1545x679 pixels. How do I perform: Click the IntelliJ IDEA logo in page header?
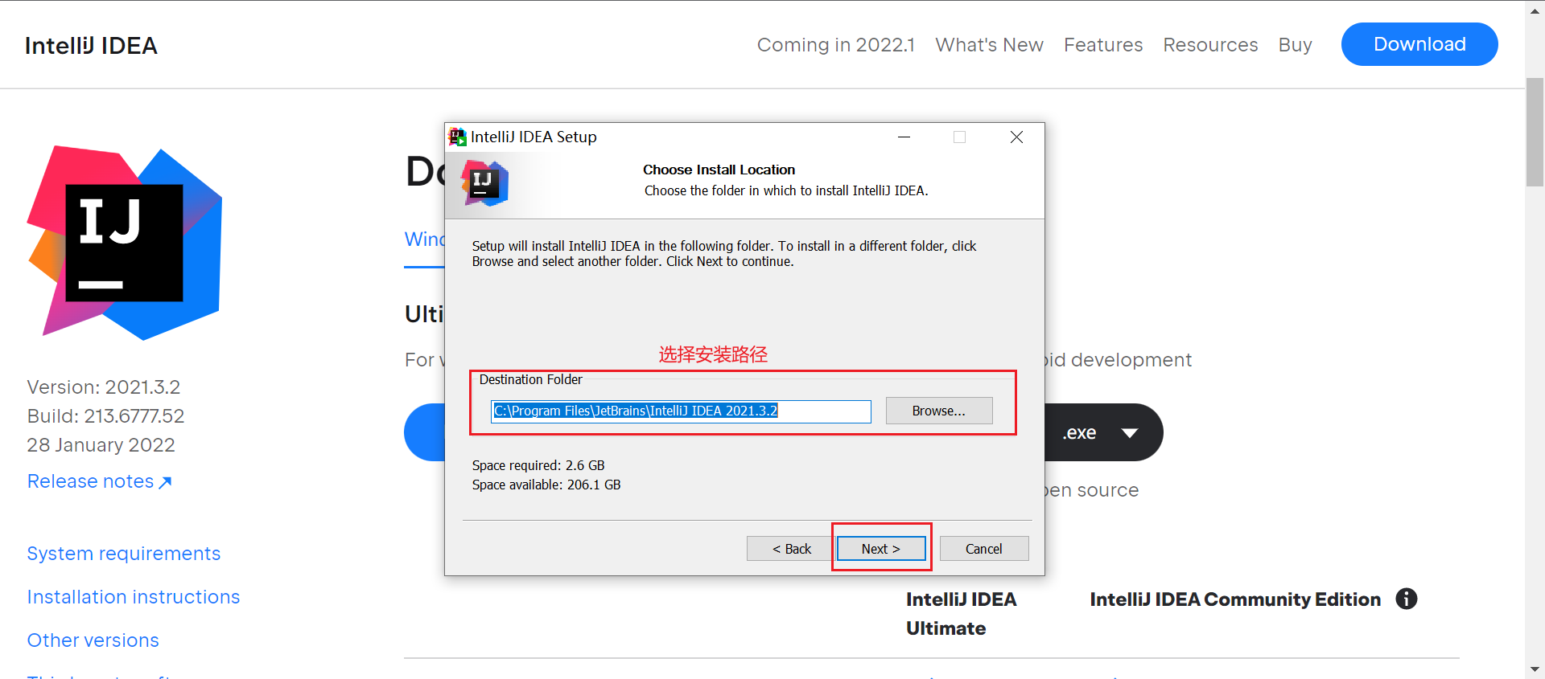click(91, 46)
